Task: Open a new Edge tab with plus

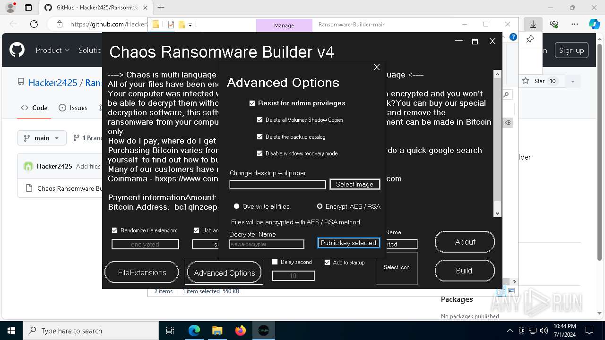Action: (x=161, y=8)
